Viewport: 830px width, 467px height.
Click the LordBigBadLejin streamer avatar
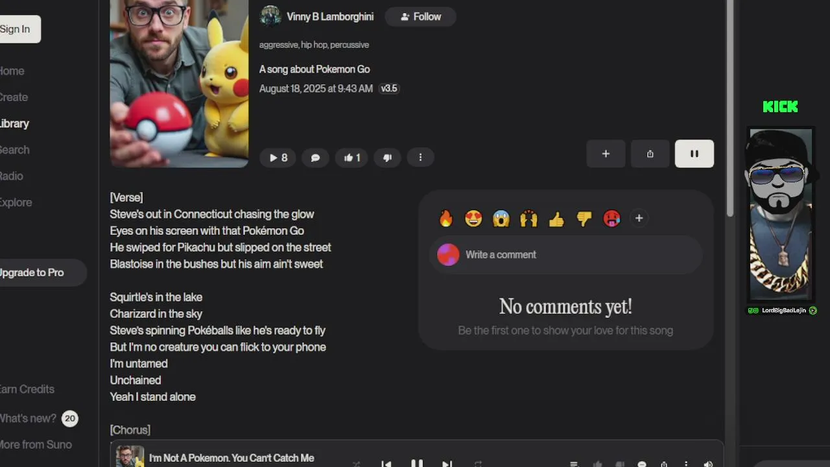pyautogui.click(x=781, y=214)
